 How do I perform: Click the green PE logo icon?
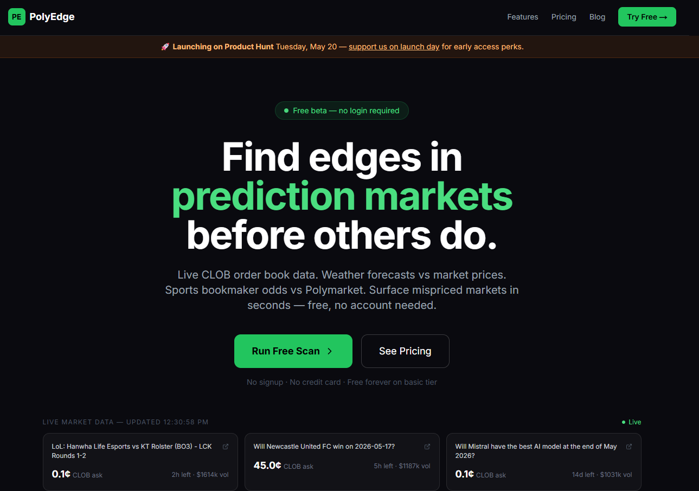point(17,17)
